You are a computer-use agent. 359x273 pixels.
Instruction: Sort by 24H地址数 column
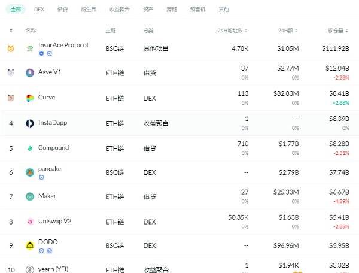pos(232,31)
